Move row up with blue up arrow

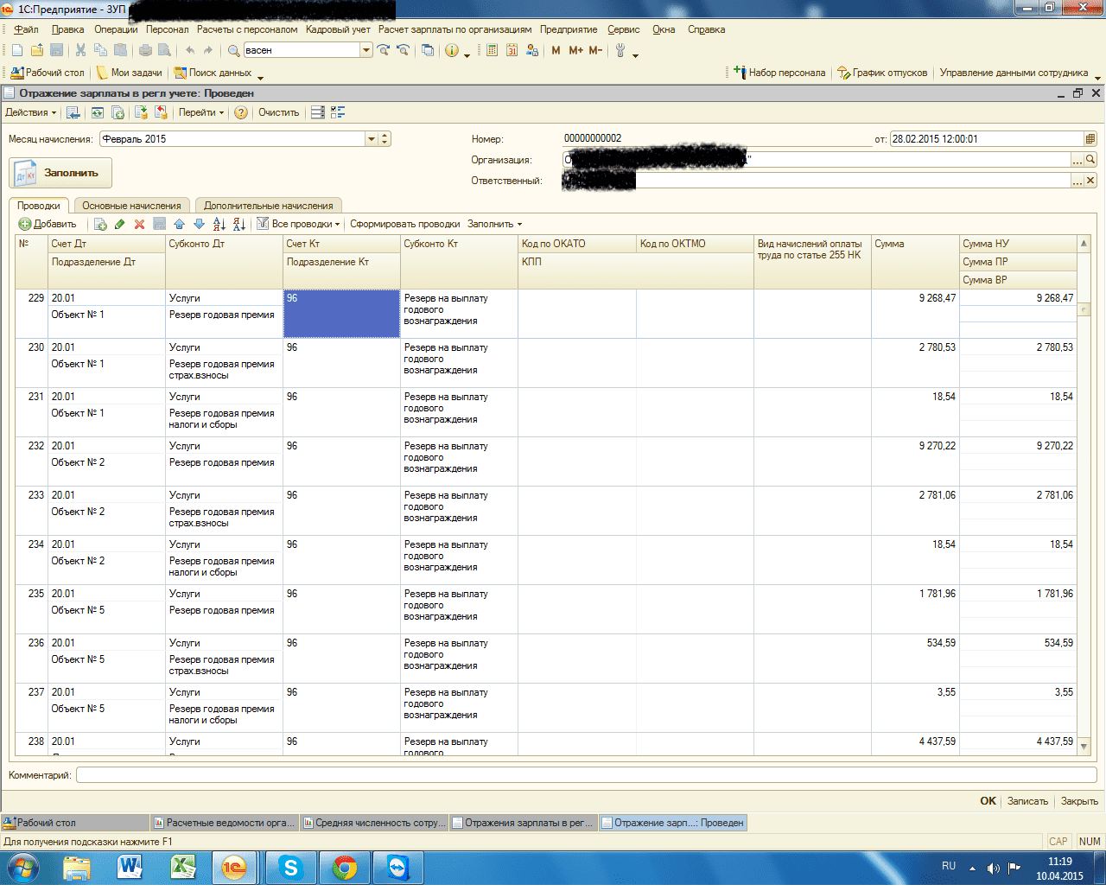[x=179, y=225]
